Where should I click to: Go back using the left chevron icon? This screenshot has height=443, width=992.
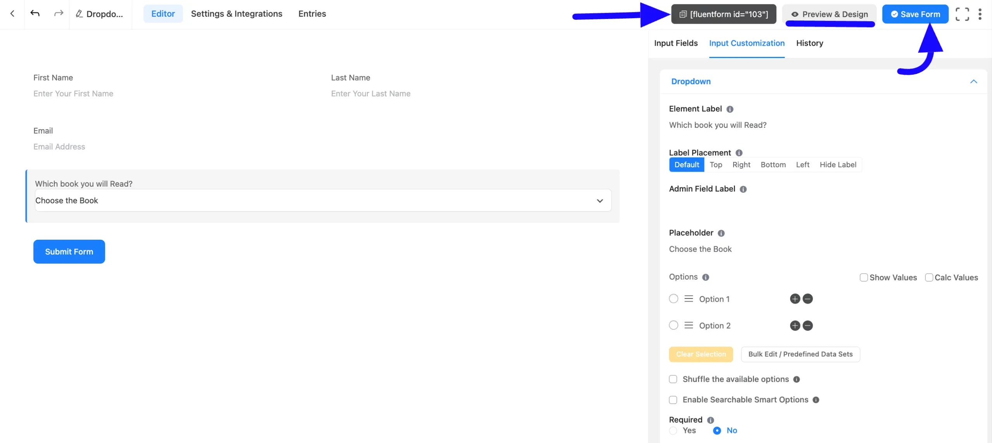pos(12,14)
